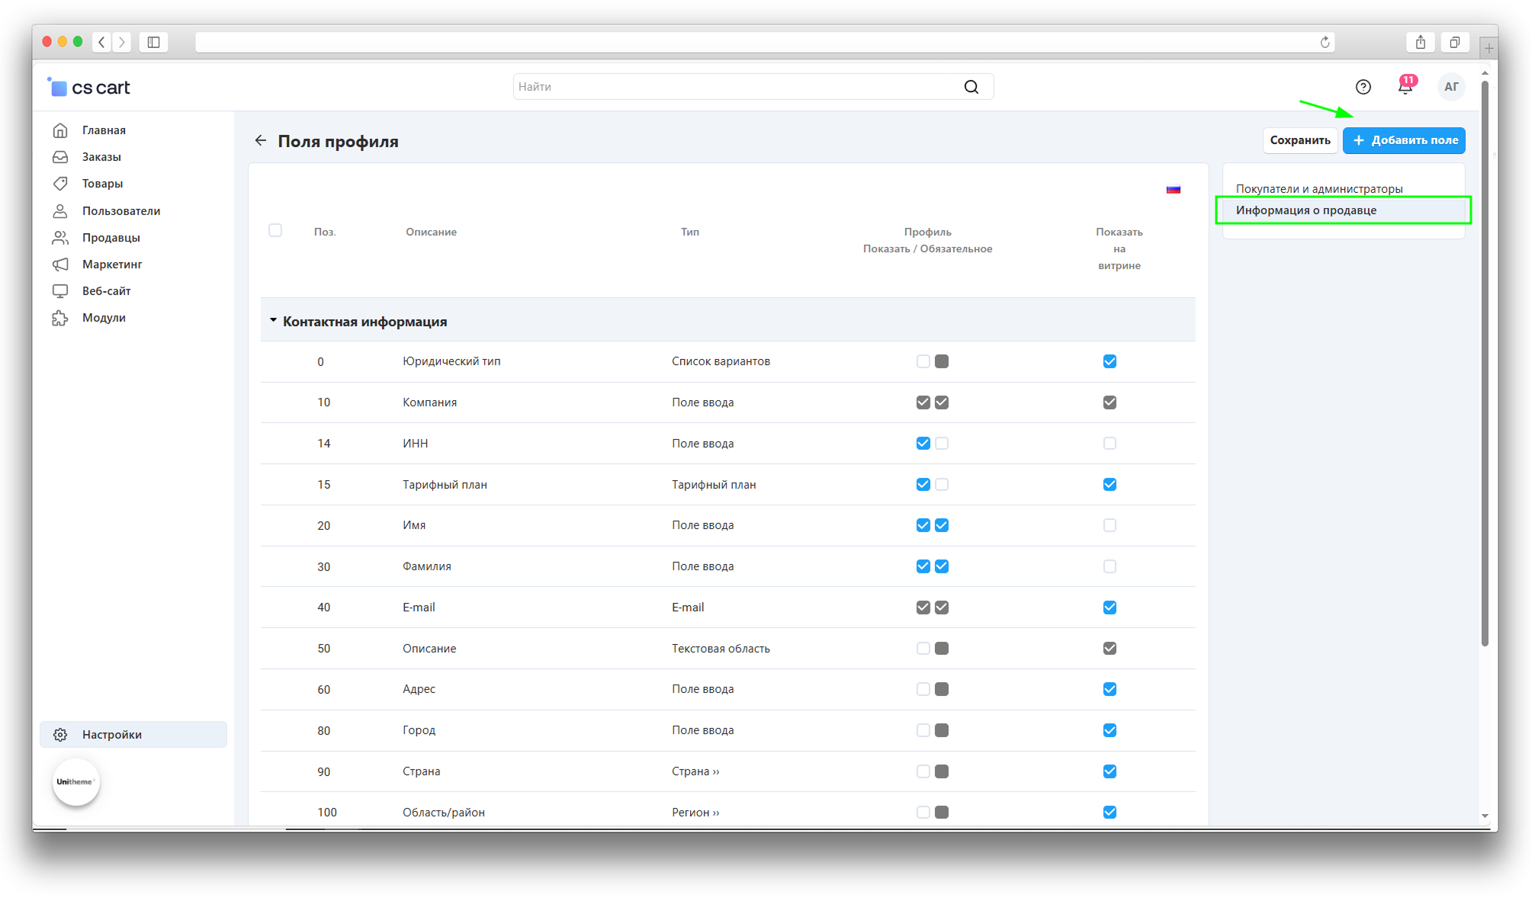Open the Russian flag language selector
This screenshot has height=901, width=1535.
(x=1173, y=189)
